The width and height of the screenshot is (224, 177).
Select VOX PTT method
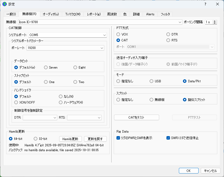coord(122,34)
